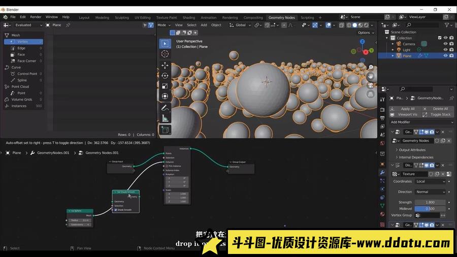Switch to the Layout workspace tab
Viewport: 457px width, 257px height.
(x=84, y=17)
